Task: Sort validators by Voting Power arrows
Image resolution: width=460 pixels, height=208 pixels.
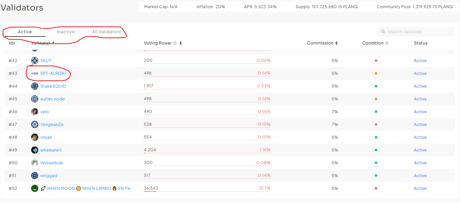Action: click(x=181, y=43)
